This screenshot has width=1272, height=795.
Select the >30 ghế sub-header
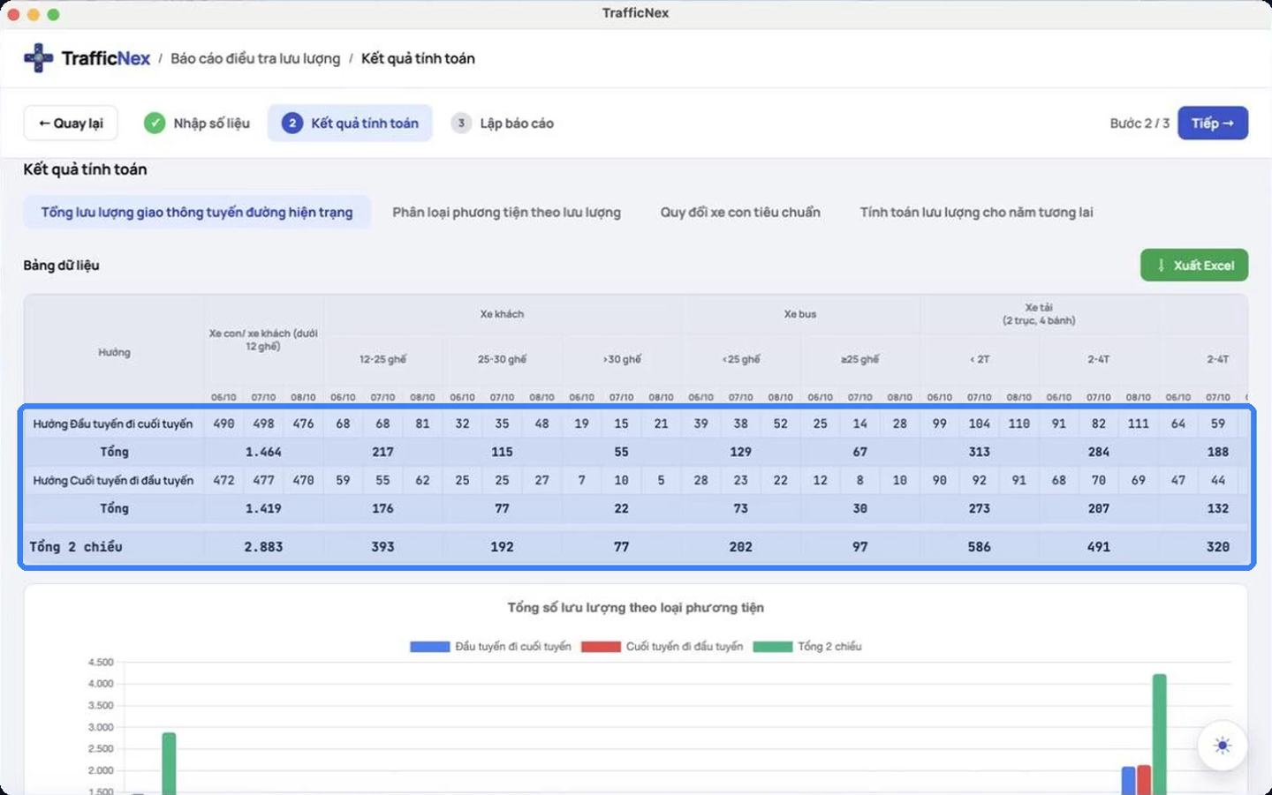pyautogui.click(x=622, y=359)
